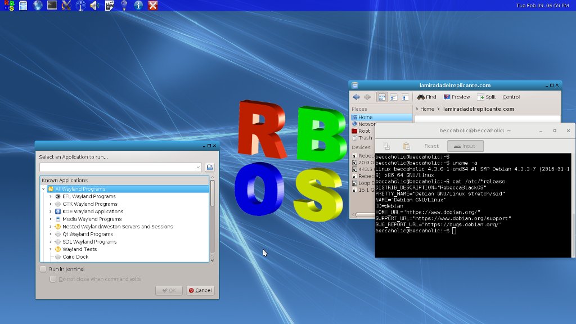Click Find in file manager toolbar
This screenshot has height=324, width=576.
(426, 97)
